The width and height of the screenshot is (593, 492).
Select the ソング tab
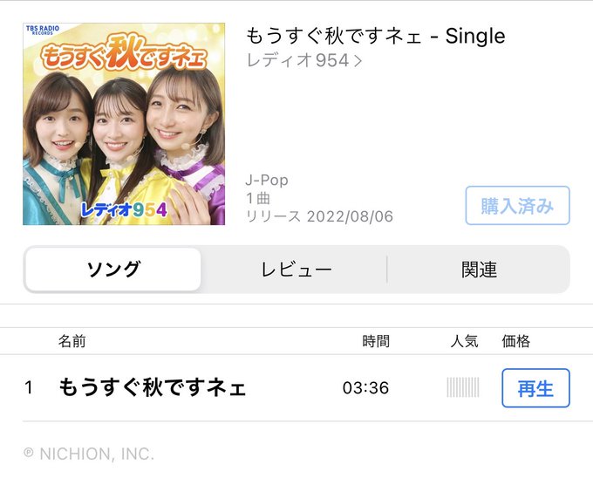coord(113,270)
